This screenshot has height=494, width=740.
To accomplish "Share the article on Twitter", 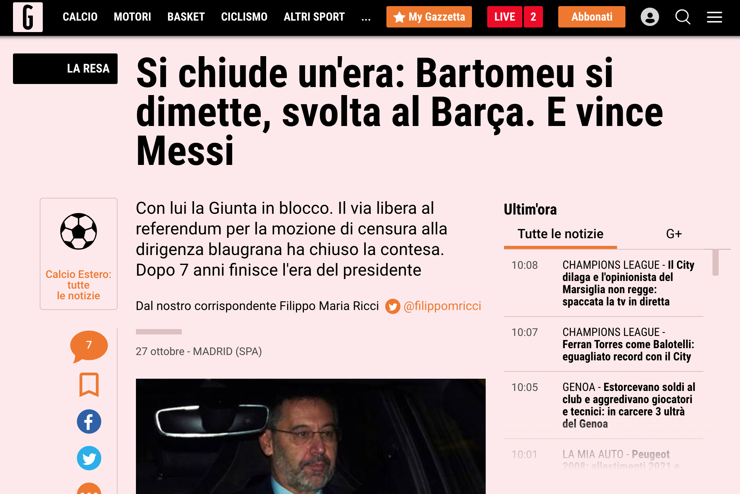I will 89,458.
